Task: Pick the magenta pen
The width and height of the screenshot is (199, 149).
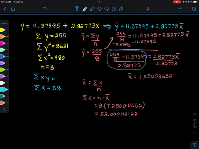Action: click(4, 43)
